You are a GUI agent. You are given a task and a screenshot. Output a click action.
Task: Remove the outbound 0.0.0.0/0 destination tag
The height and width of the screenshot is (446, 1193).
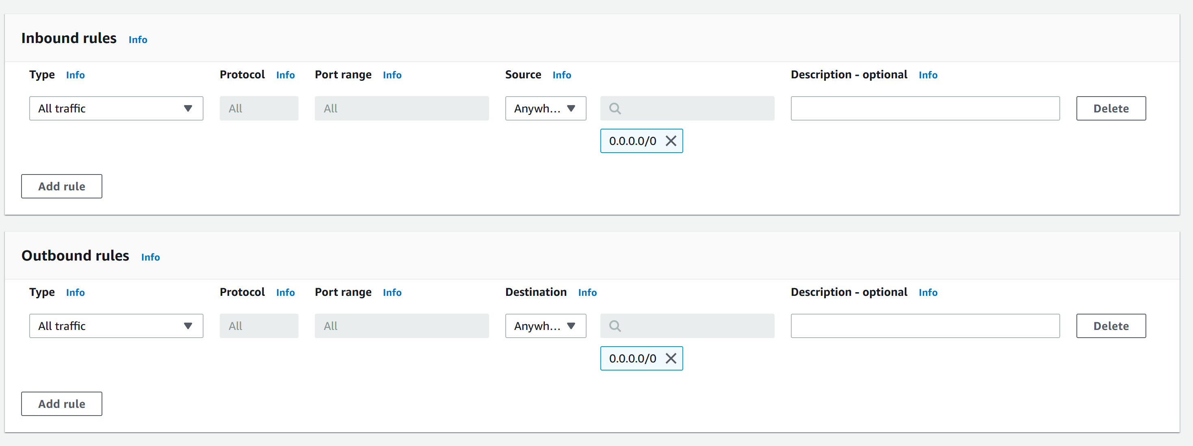point(671,358)
